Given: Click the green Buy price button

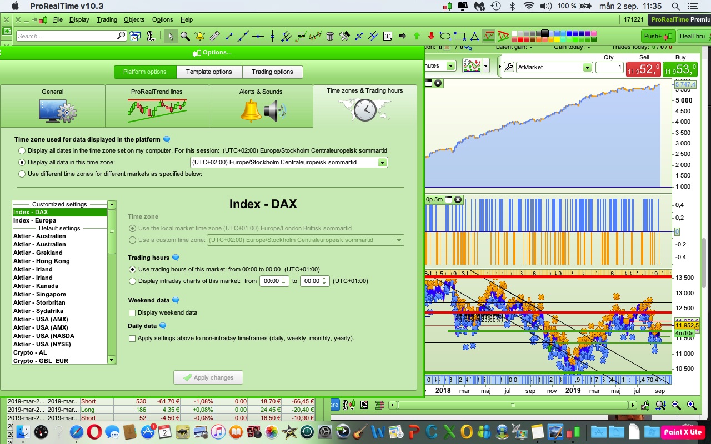Looking at the screenshot, I should [x=679, y=69].
